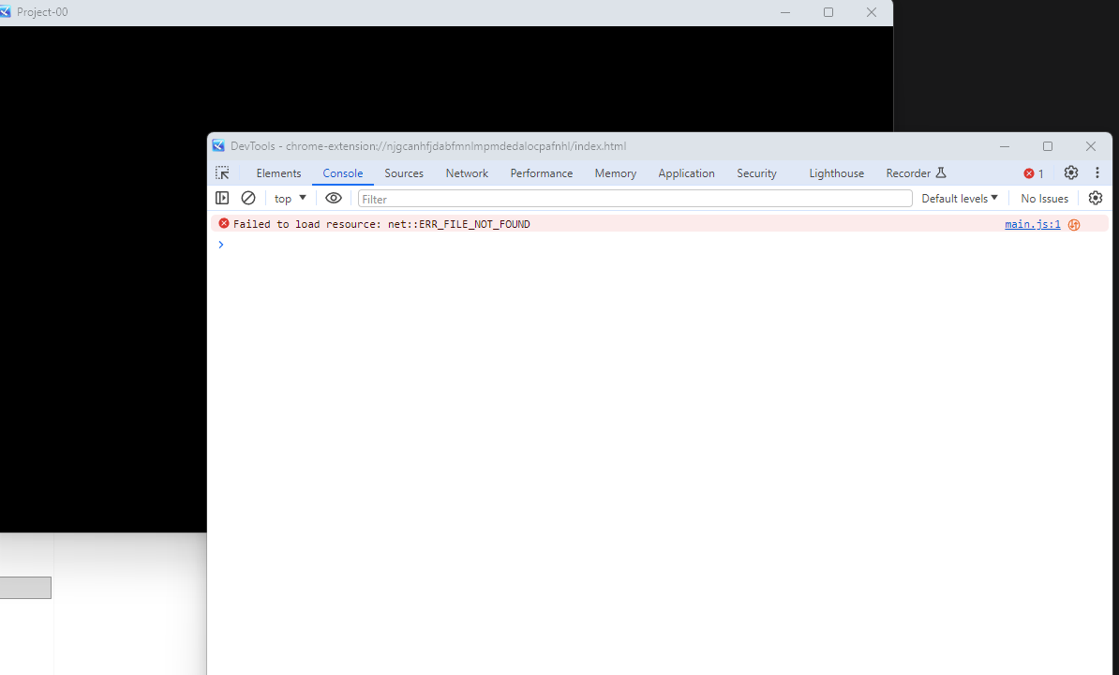Screen dimensions: 1119x675
Task: Click the No Issues button
Action: pos(1044,199)
